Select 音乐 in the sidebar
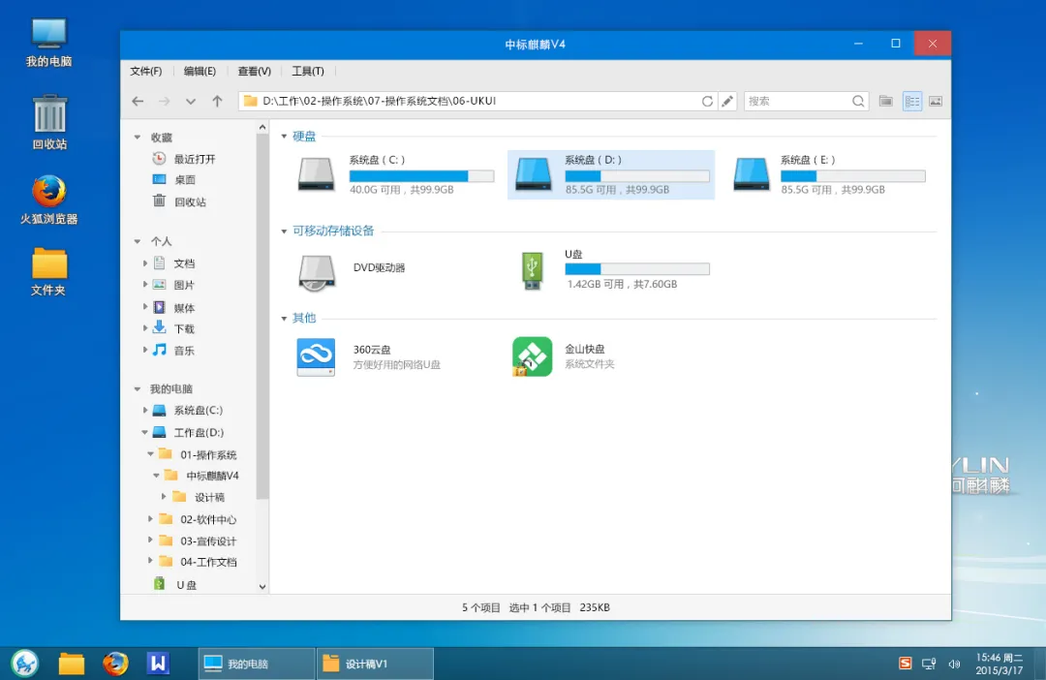 click(184, 351)
